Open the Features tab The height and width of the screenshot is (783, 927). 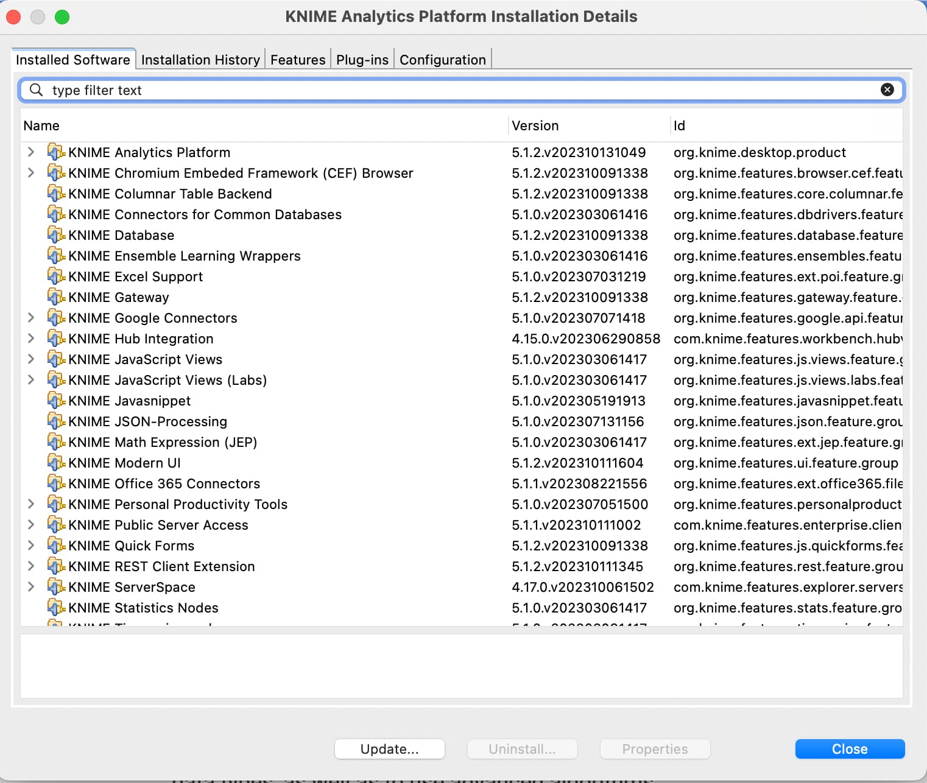298,60
